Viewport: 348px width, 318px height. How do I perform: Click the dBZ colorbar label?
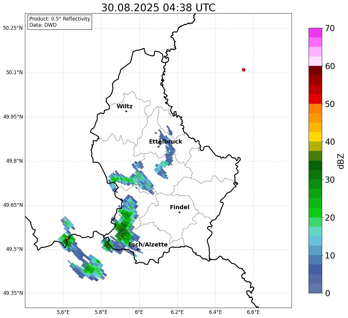click(x=341, y=161)
